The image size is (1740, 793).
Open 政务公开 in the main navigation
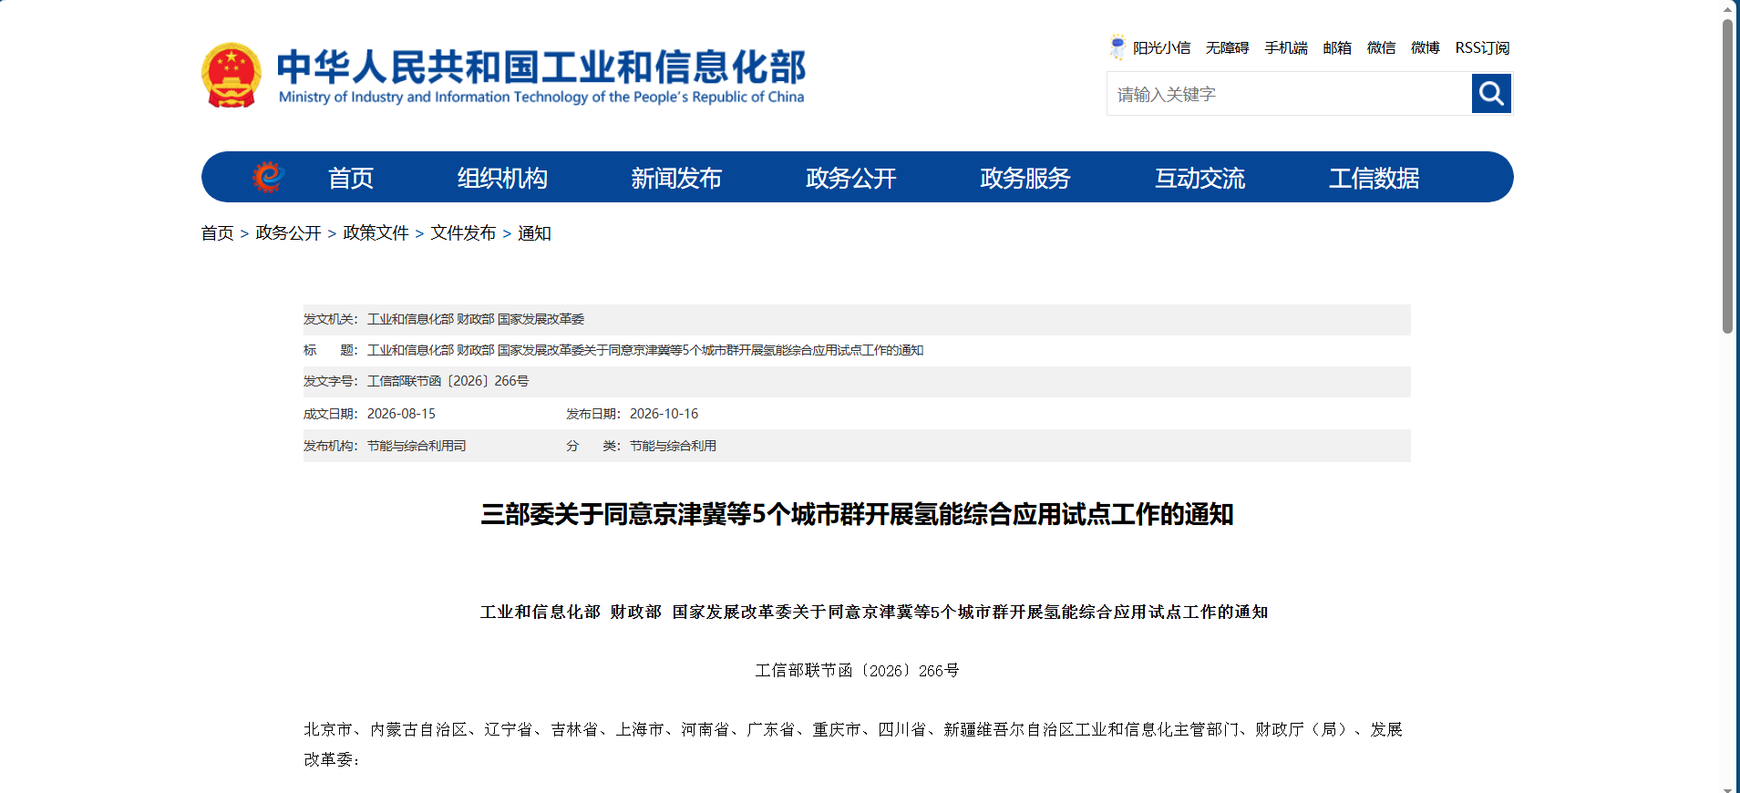click(x=851, y=178)
